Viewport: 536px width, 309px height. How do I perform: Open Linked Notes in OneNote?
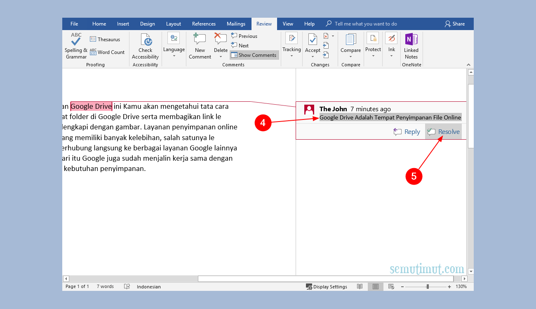pos(411,46)
